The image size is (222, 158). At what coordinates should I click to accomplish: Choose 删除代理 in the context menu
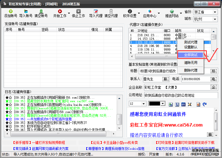click(x=190, y=70)
